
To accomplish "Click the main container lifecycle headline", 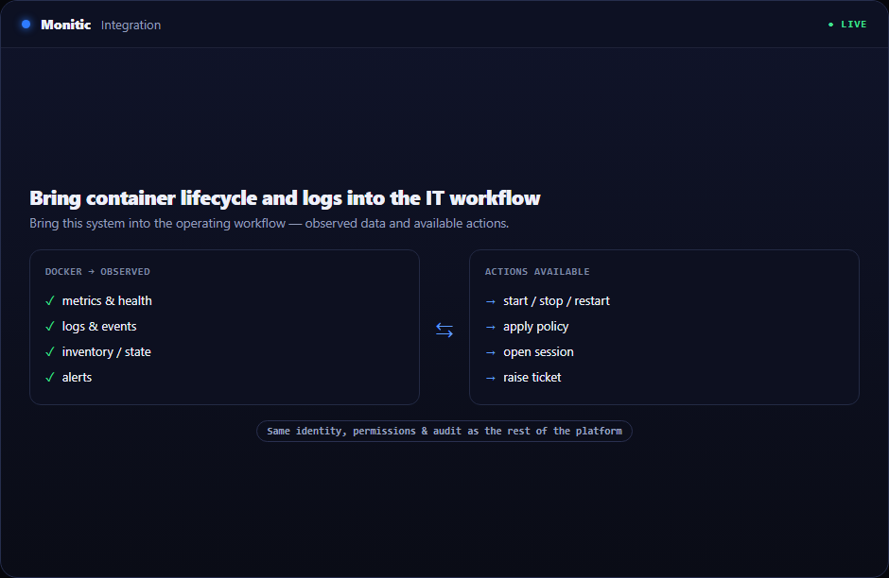I will point(285,198).
